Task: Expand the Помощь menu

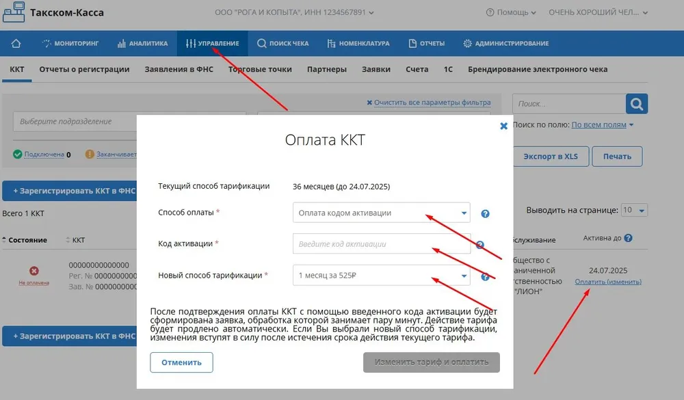Action: click(511, 13)
